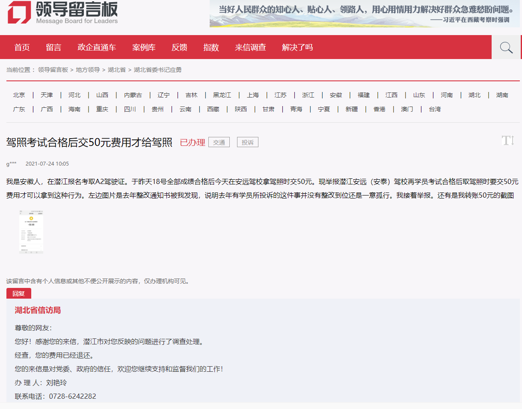Screen dimensions: 522x409
Task: Select 案例库 in the navigation bar
Action: (144, 47)
